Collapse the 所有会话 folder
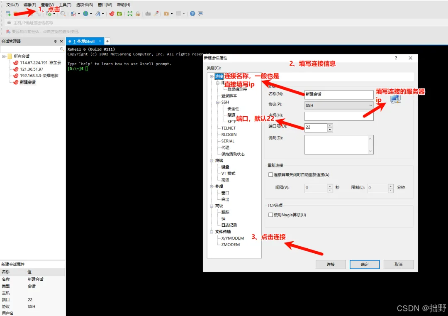 point(4,56)
